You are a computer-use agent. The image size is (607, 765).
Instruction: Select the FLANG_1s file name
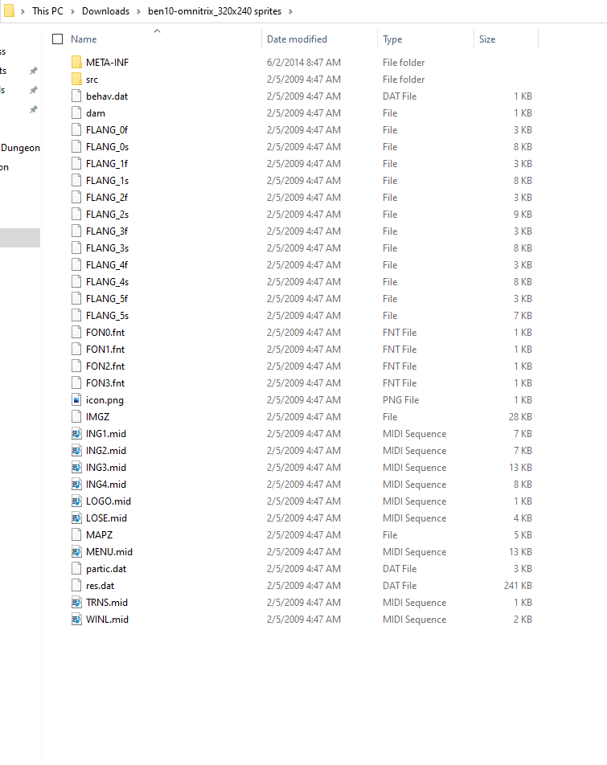pyautogui.click(x=108, y=181)
